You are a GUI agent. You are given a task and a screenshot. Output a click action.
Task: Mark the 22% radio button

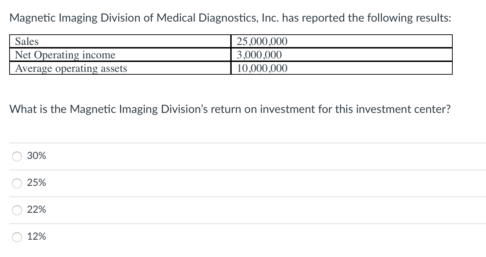pyautogui.click(x=17, y=210)
